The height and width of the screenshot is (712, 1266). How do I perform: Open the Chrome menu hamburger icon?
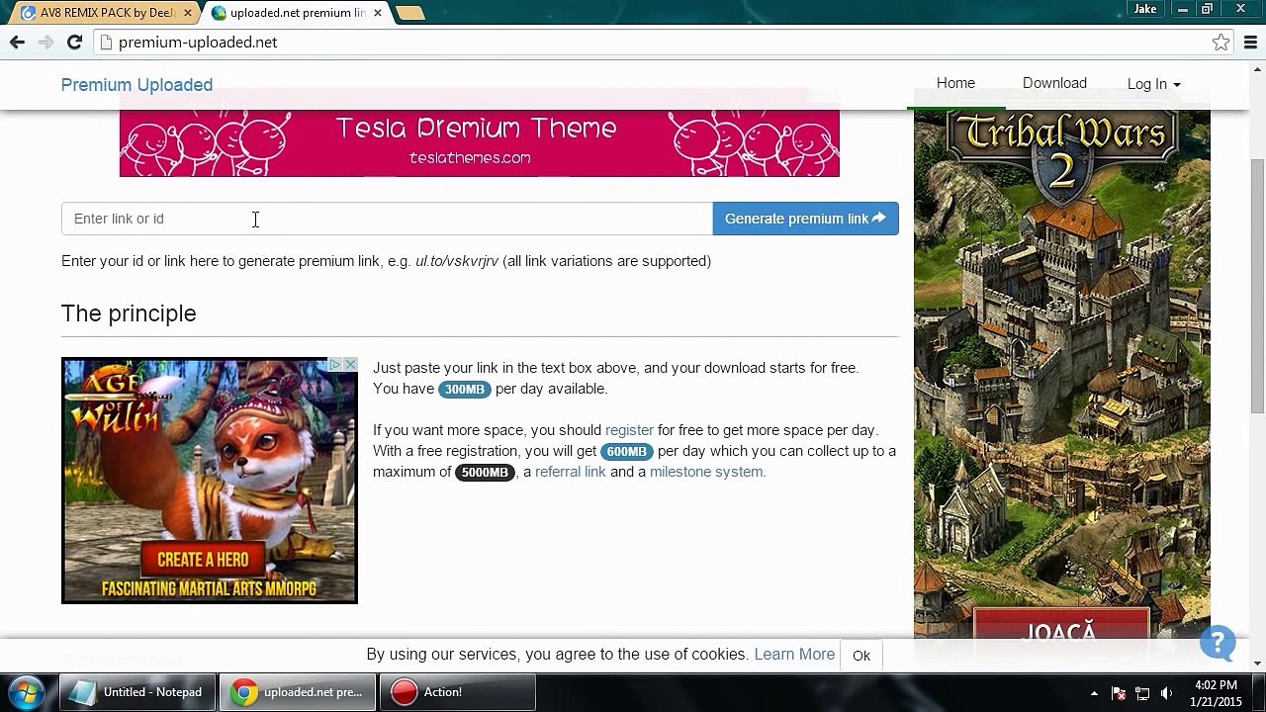(x=1251, y=43)
